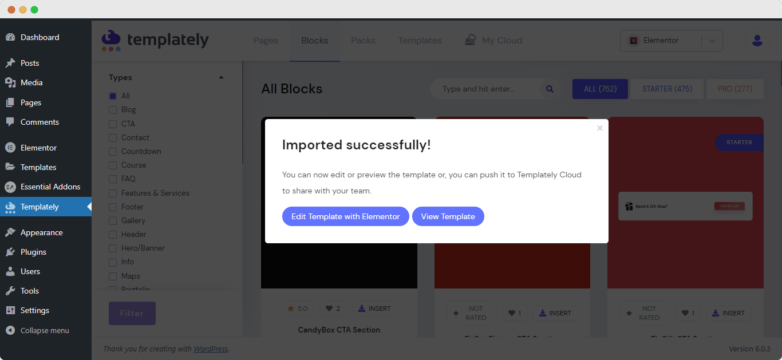782x360 pixels.
Task: Enable the Countdown type checkbox
Action: (113, 151)
